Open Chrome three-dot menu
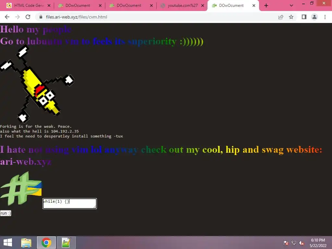Image resolution: width=332 pixels, height=249 pixels. click(325, 17)
